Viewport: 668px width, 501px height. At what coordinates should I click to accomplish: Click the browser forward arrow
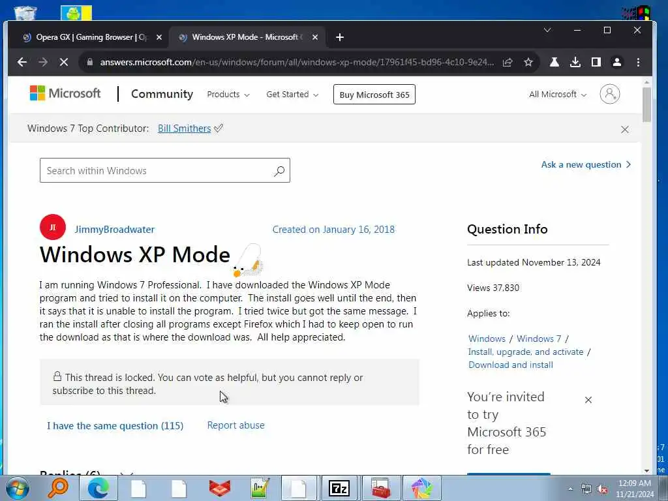42,62
